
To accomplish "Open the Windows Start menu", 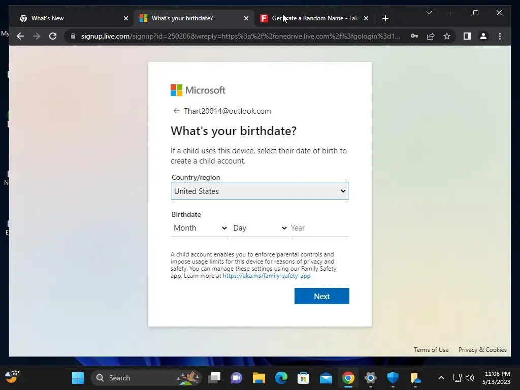I will click(78, 378).
